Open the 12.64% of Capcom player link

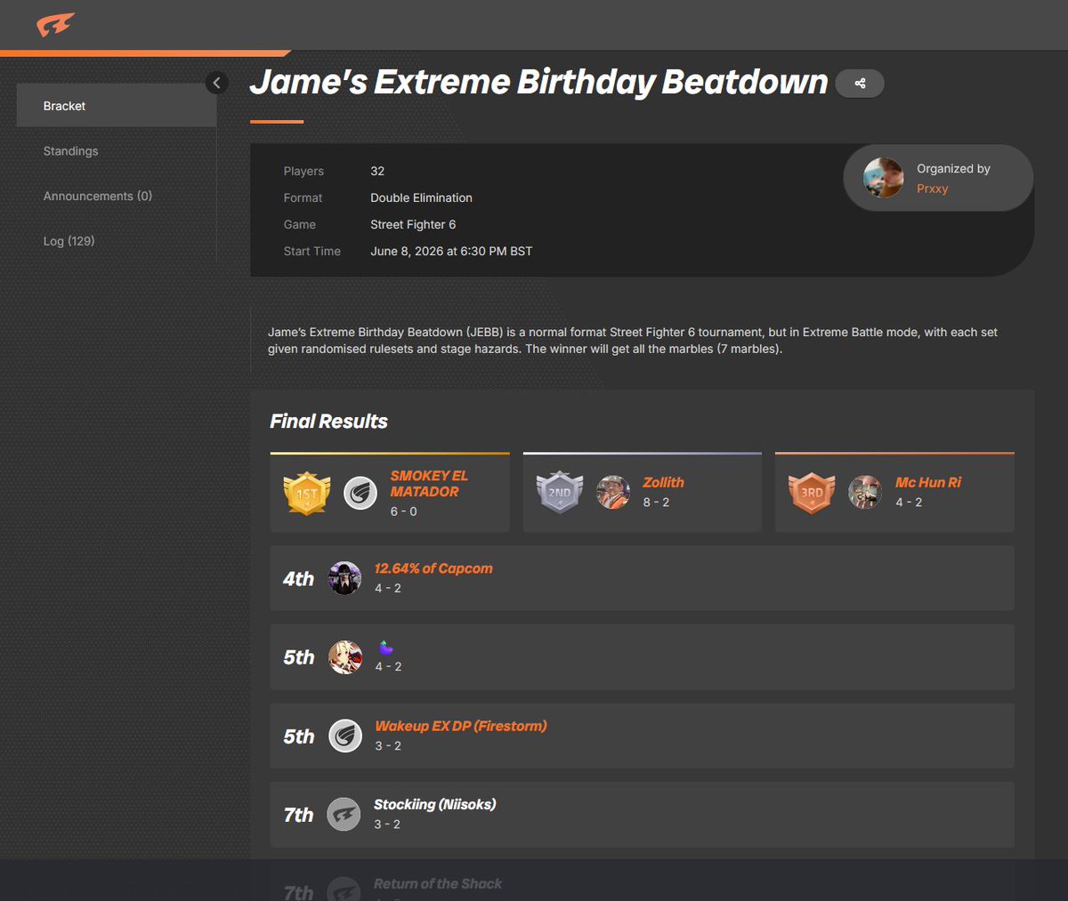coord(433,568)
